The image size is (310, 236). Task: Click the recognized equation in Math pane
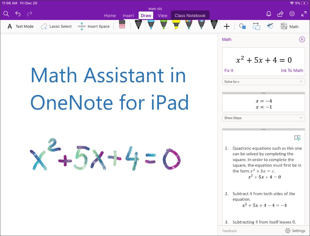(264, 60)
